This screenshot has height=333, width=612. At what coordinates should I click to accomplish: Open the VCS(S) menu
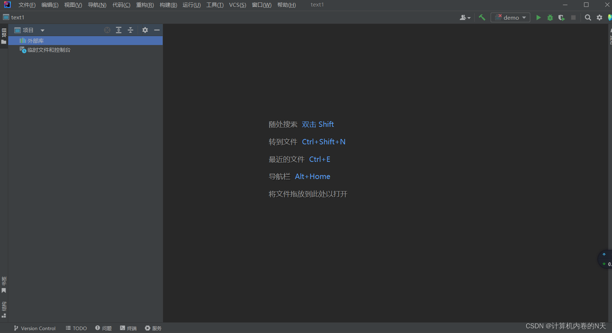(x=237, y=5)
